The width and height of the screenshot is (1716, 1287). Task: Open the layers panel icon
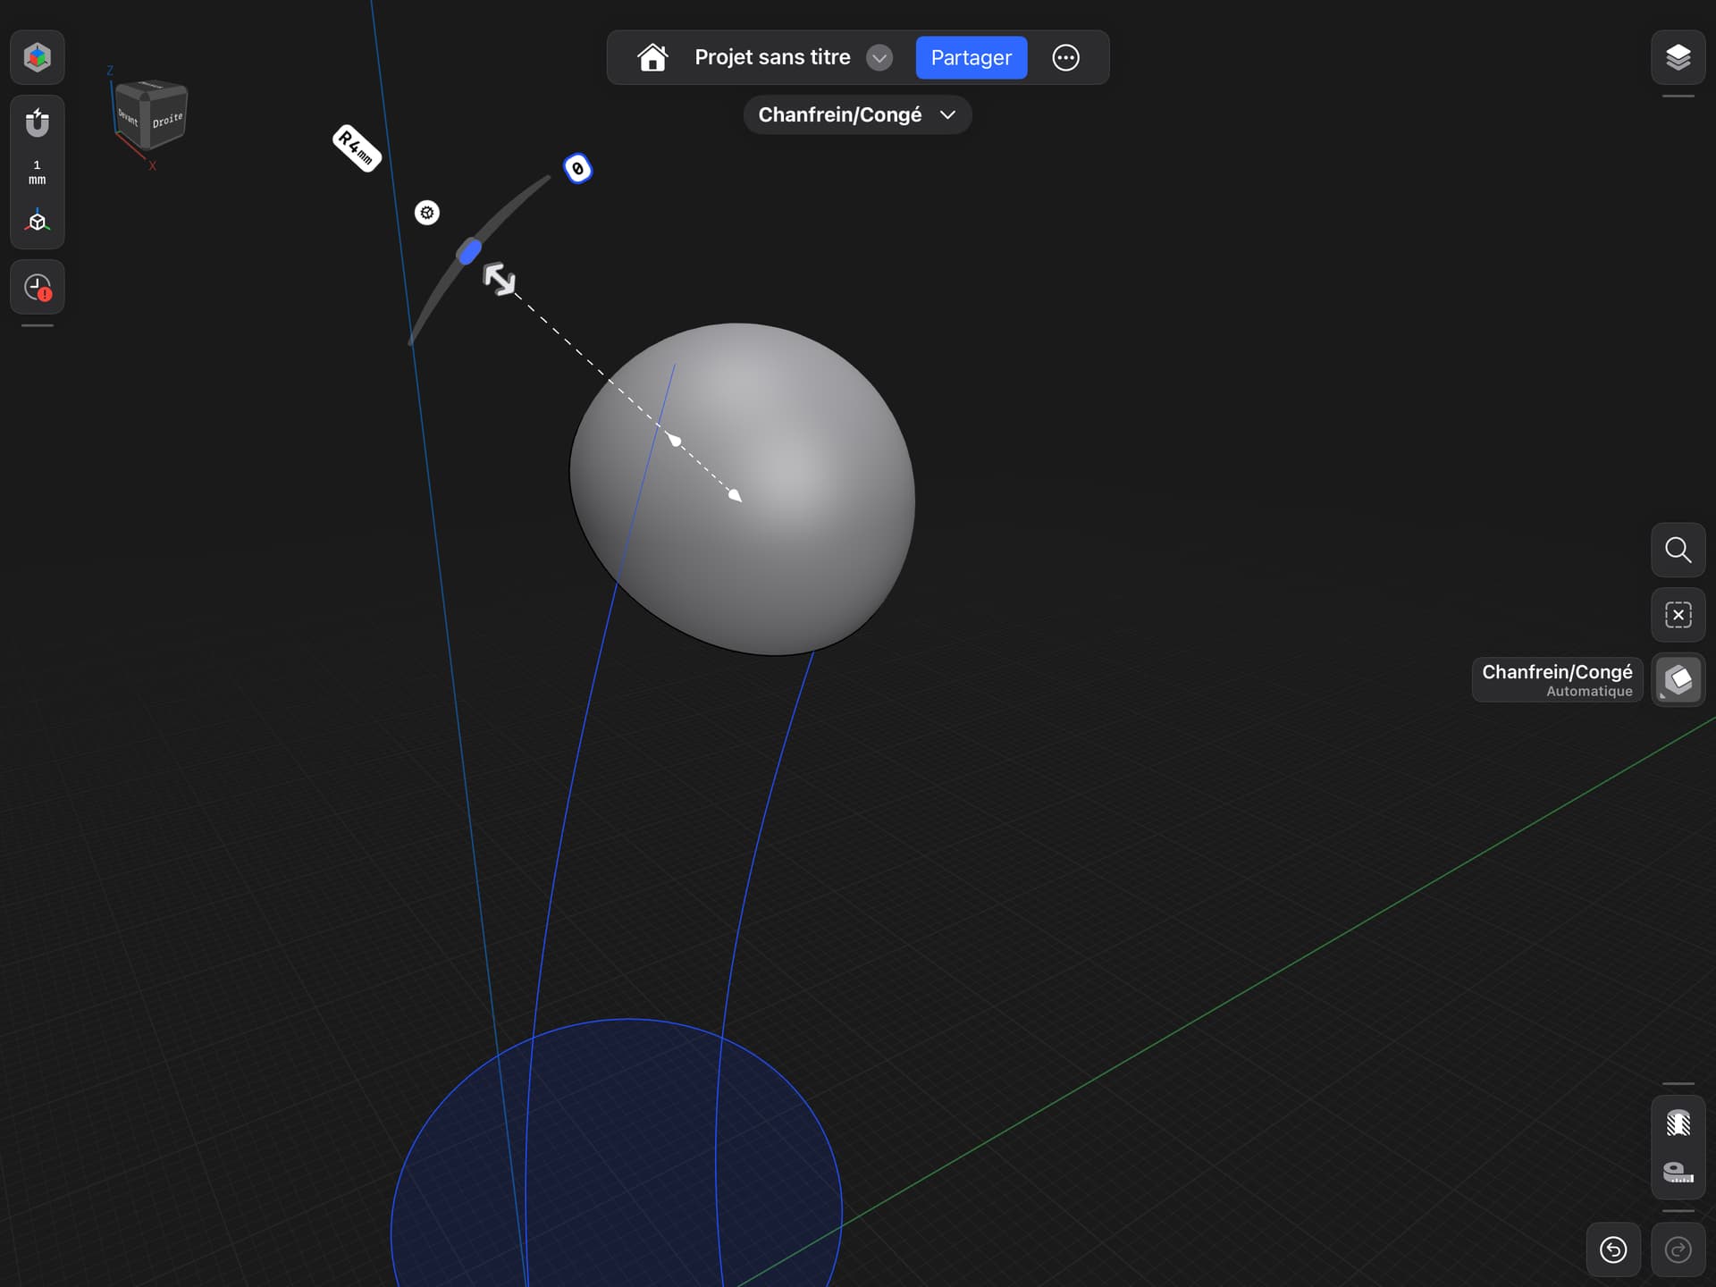(1678, 58)
